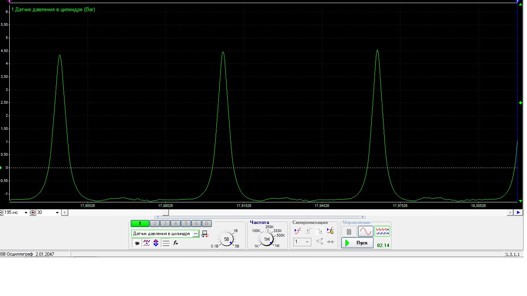Image resolution: width=527 pixels, height=296 pixels.
Task: Select falling edge trigger icon
Action: point(320,231)
